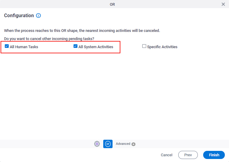Click the plus icon next to Advanced

coord(133,144)
